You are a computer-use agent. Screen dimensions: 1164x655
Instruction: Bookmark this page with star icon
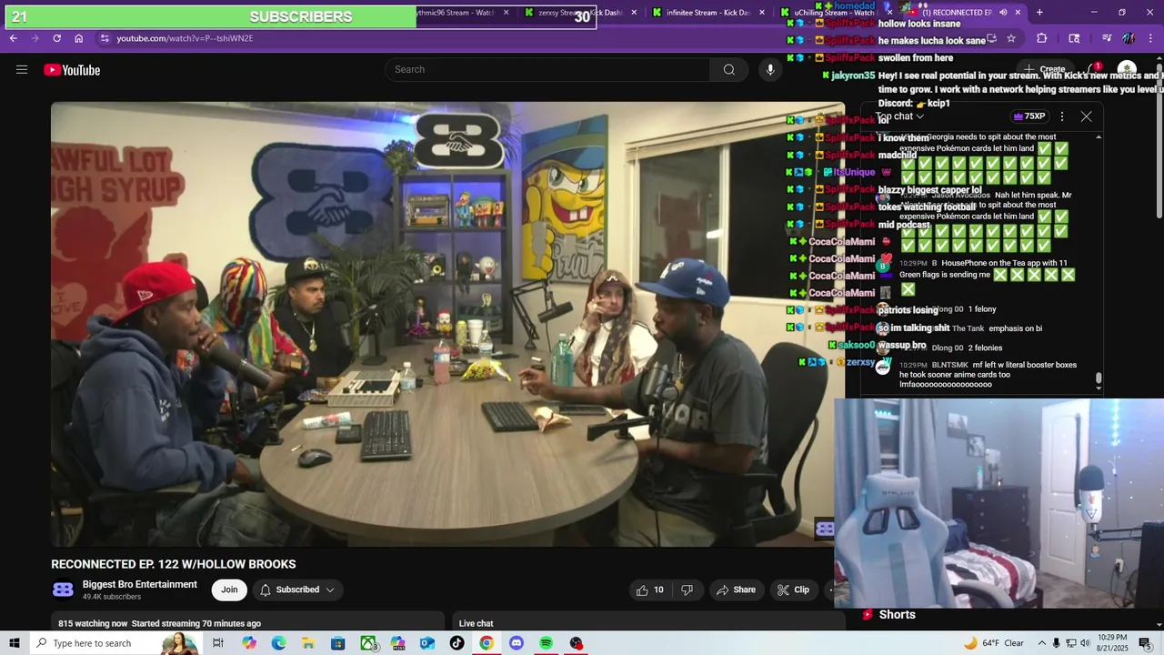[x=1011, y=38]
